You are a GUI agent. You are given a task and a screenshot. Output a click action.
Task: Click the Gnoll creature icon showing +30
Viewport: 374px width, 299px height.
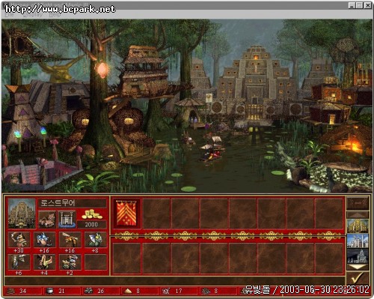19,240
